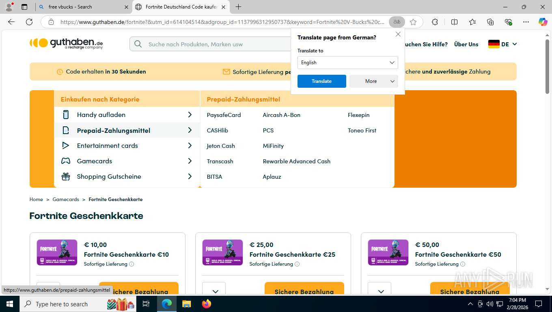Image resolution: width=552 pixels, height=312 pixels.
Task: Open the Translate to language dropdown
Action: click(348, 63)
